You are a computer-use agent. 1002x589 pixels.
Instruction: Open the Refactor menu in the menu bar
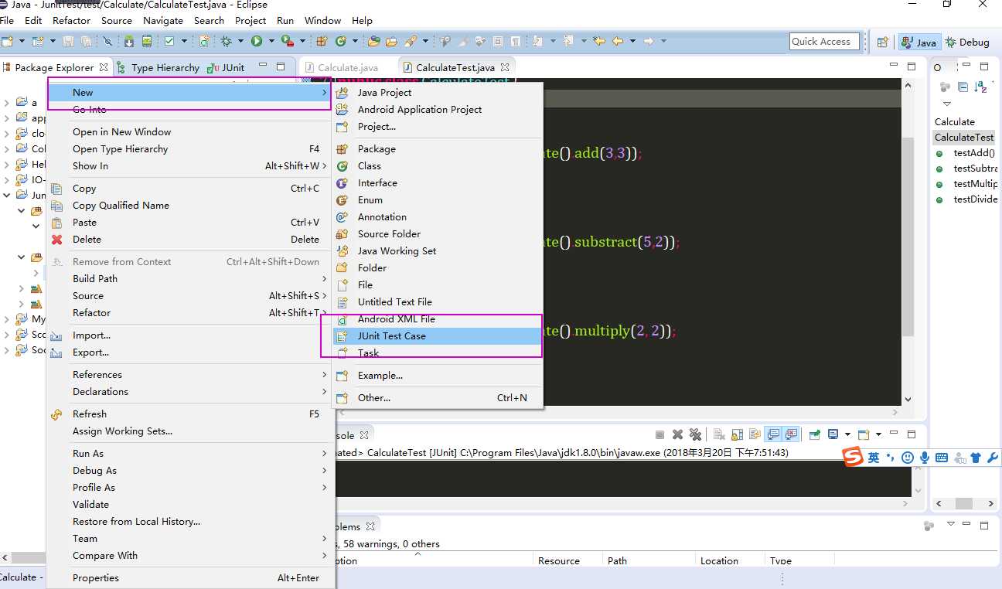(x=71, y=20)
